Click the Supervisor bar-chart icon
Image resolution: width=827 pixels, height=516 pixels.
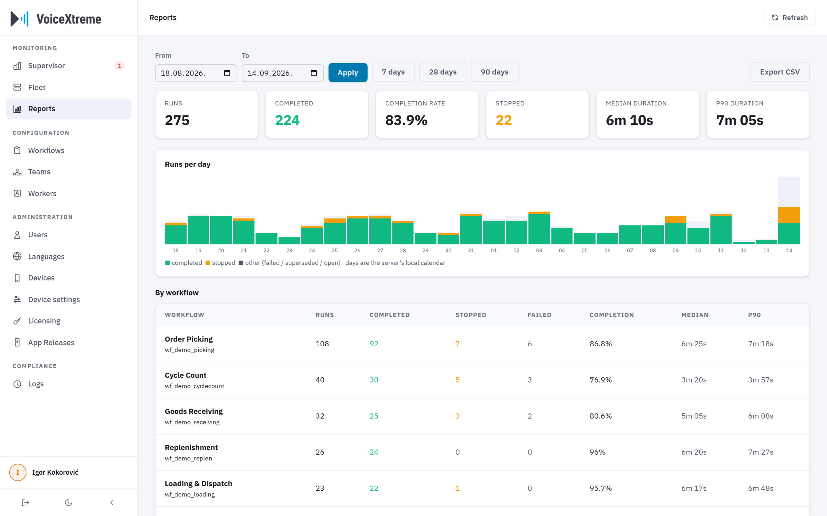point(17,66)
